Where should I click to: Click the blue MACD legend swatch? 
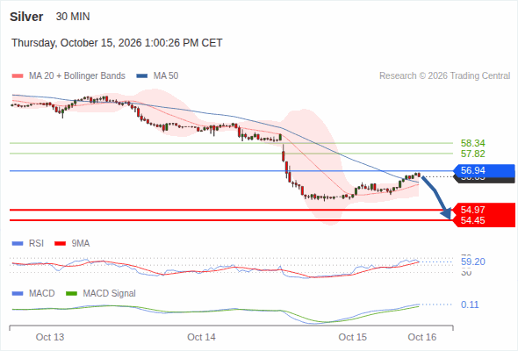click(x=18, y=294)
